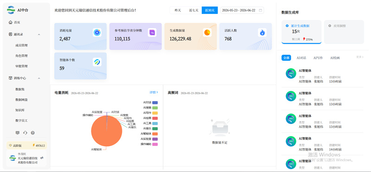This screenshot has height=172, width=371.
Task: Click the cube icon beside 训练中心
Action: click(10, 78)
